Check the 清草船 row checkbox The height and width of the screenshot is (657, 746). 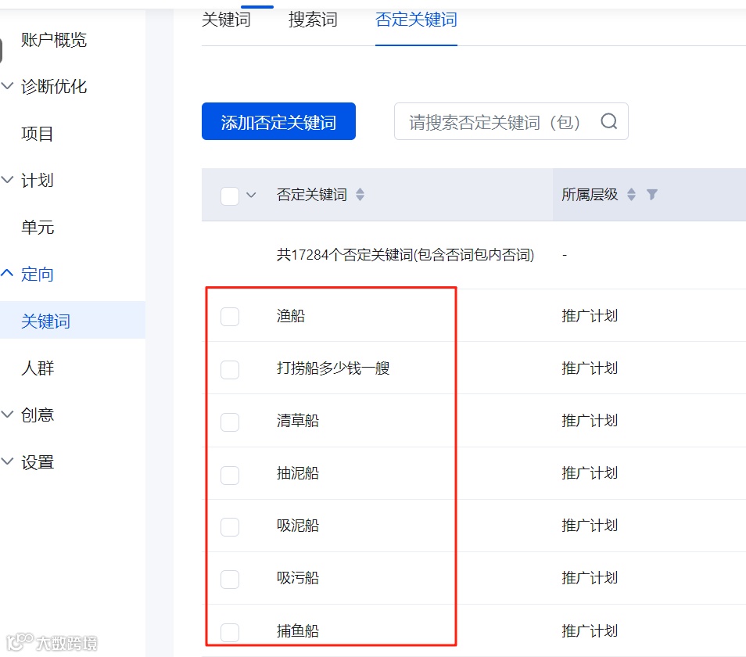(230, 422)
